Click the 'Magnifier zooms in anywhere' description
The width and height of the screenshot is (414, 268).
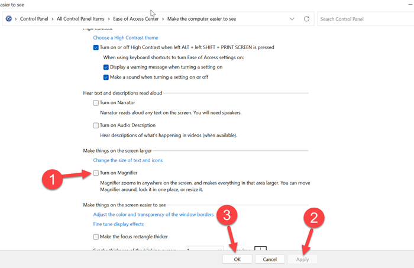coord(205,186)
